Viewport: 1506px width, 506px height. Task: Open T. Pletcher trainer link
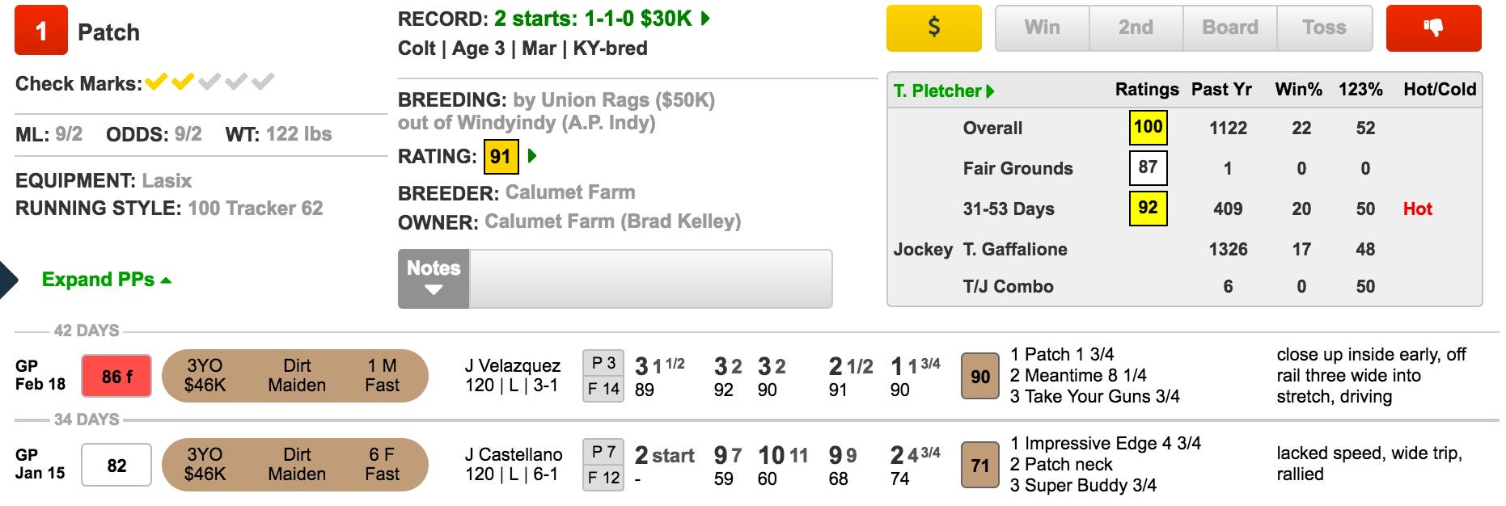point(943,91)
